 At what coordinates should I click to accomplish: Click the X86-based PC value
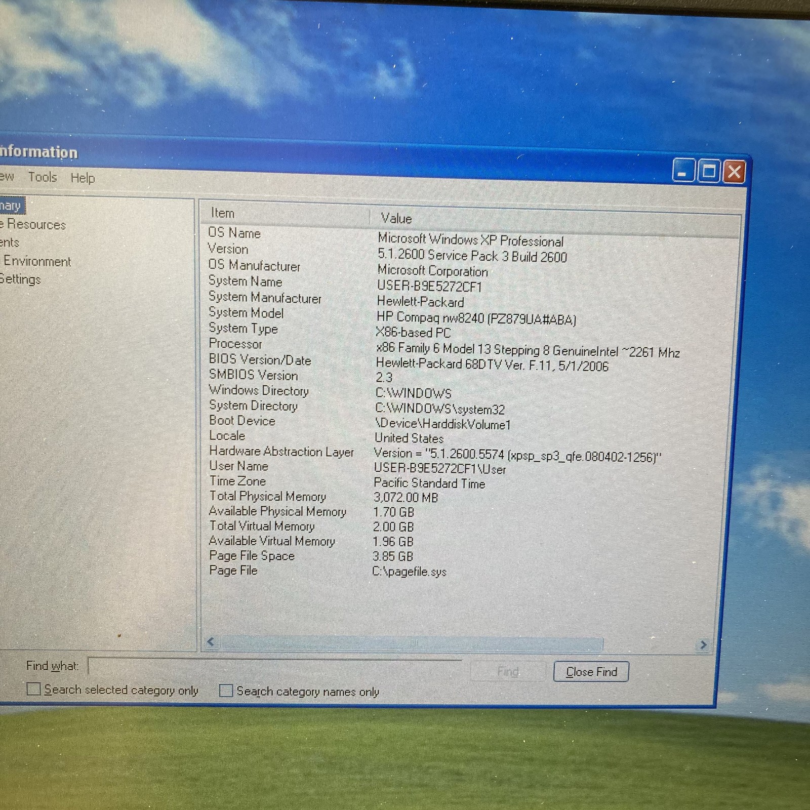413,333
